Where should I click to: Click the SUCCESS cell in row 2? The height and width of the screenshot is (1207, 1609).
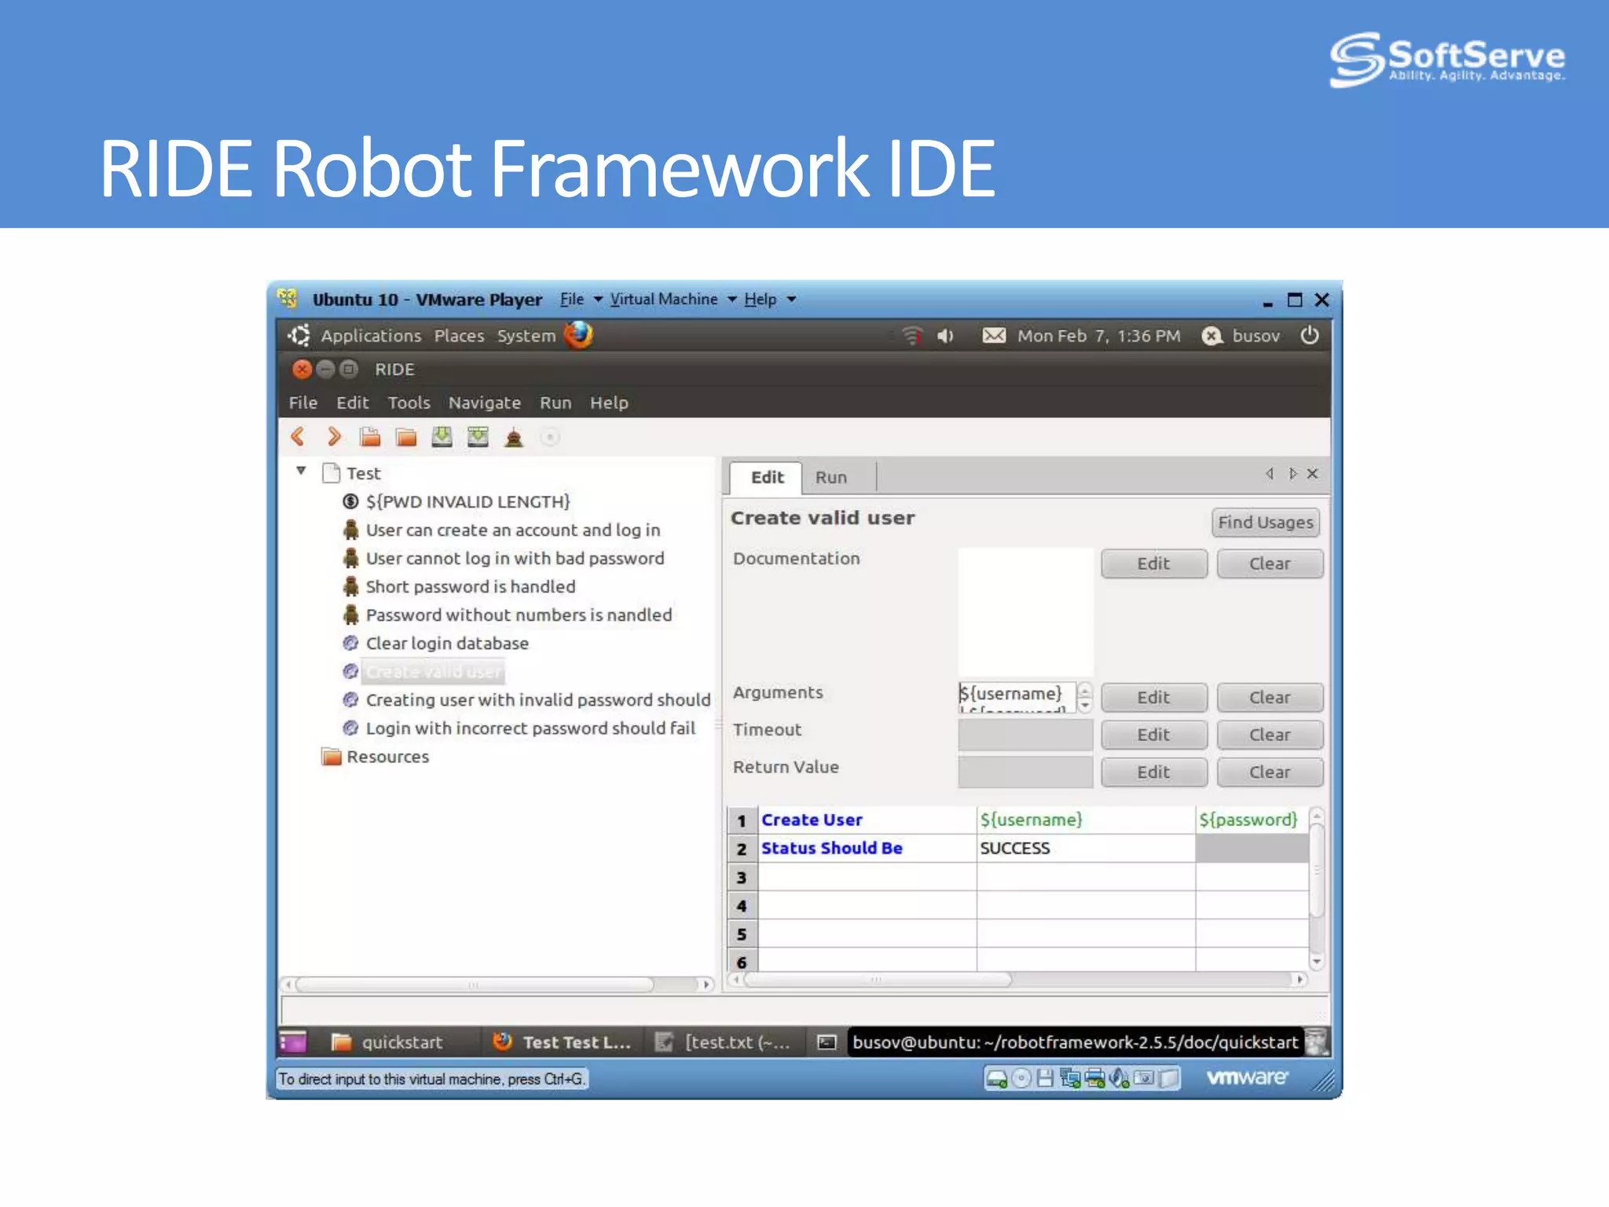pyautogui.click(x=1084, y=849)
